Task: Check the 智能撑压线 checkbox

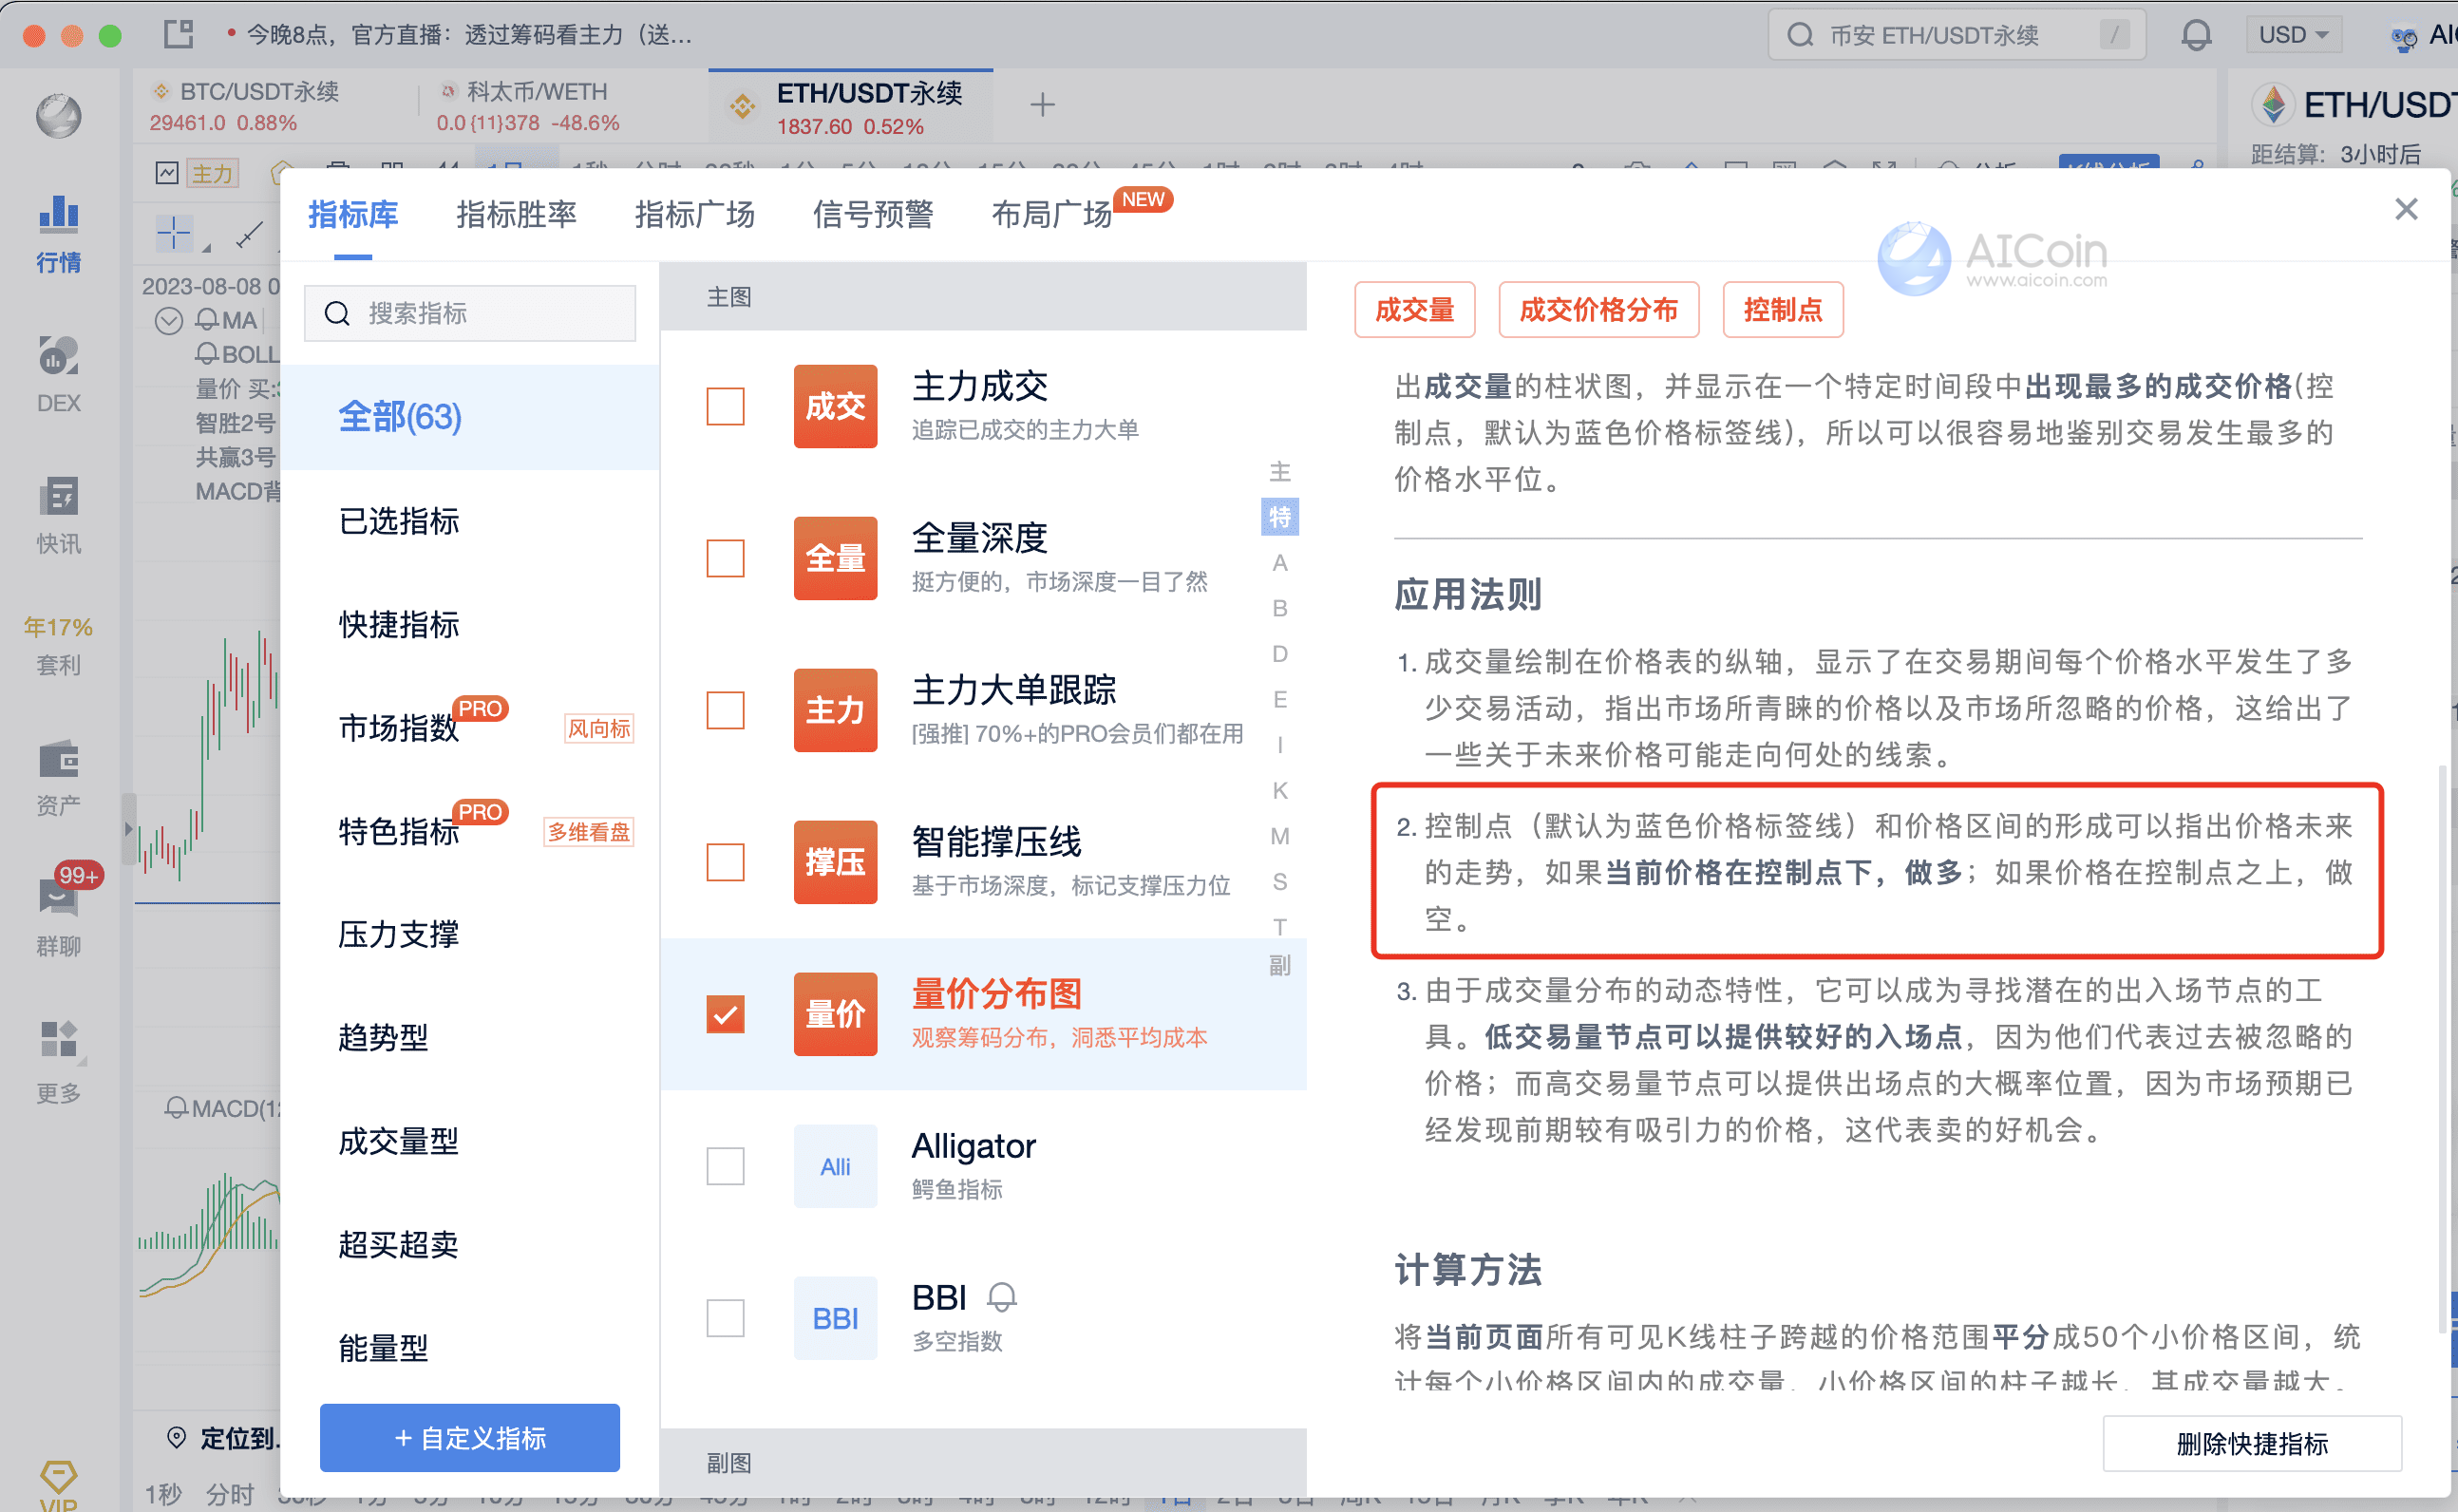Action: pos(725,862)
